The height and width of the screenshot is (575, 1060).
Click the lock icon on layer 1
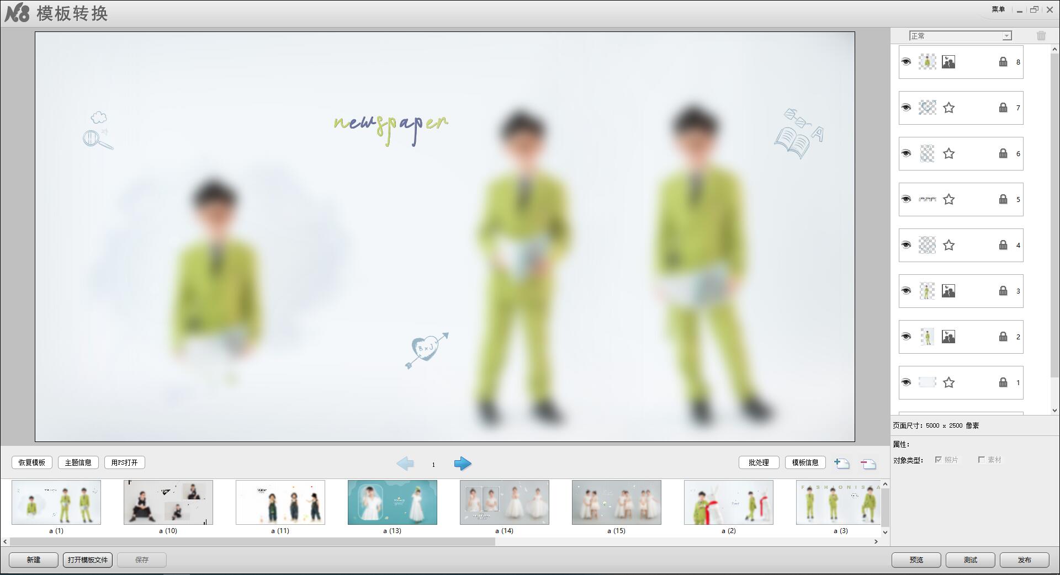coord(1003,382)
